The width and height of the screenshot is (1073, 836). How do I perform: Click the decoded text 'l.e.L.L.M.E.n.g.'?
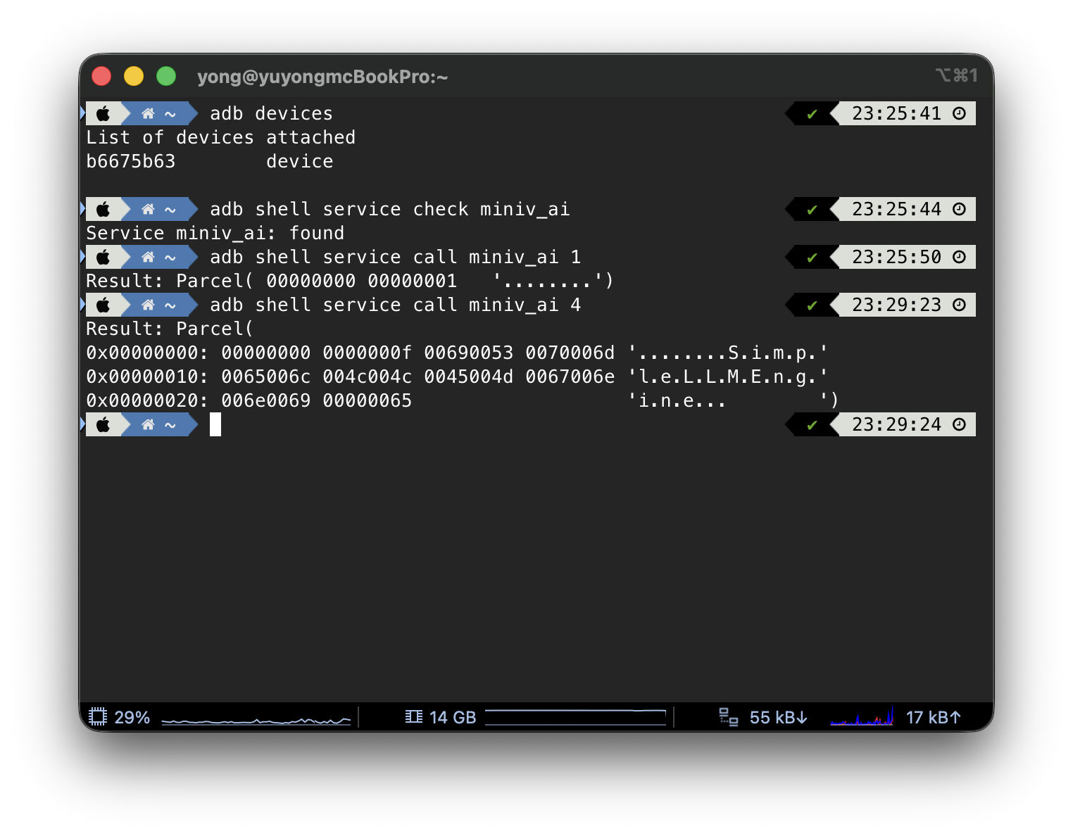point(728,376)
